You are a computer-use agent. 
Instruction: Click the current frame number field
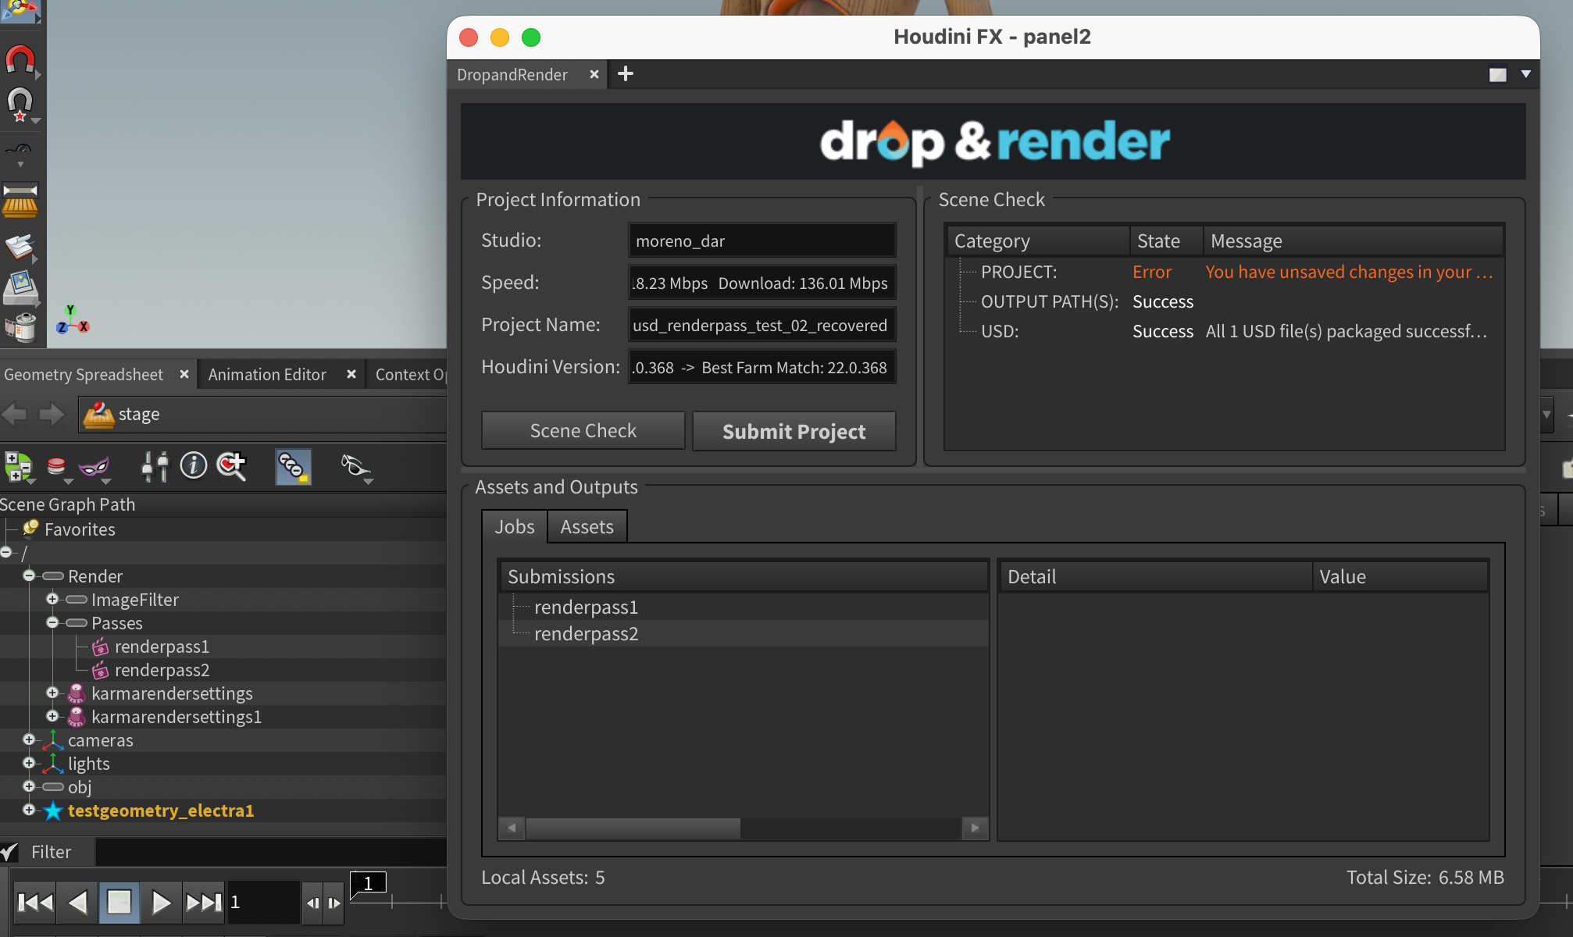(262, 903)
